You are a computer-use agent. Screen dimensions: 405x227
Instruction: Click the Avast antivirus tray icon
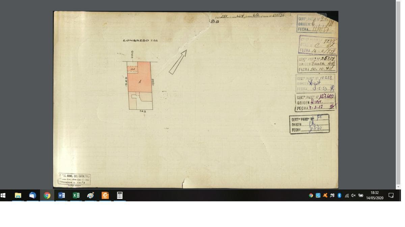coord(325,195)
